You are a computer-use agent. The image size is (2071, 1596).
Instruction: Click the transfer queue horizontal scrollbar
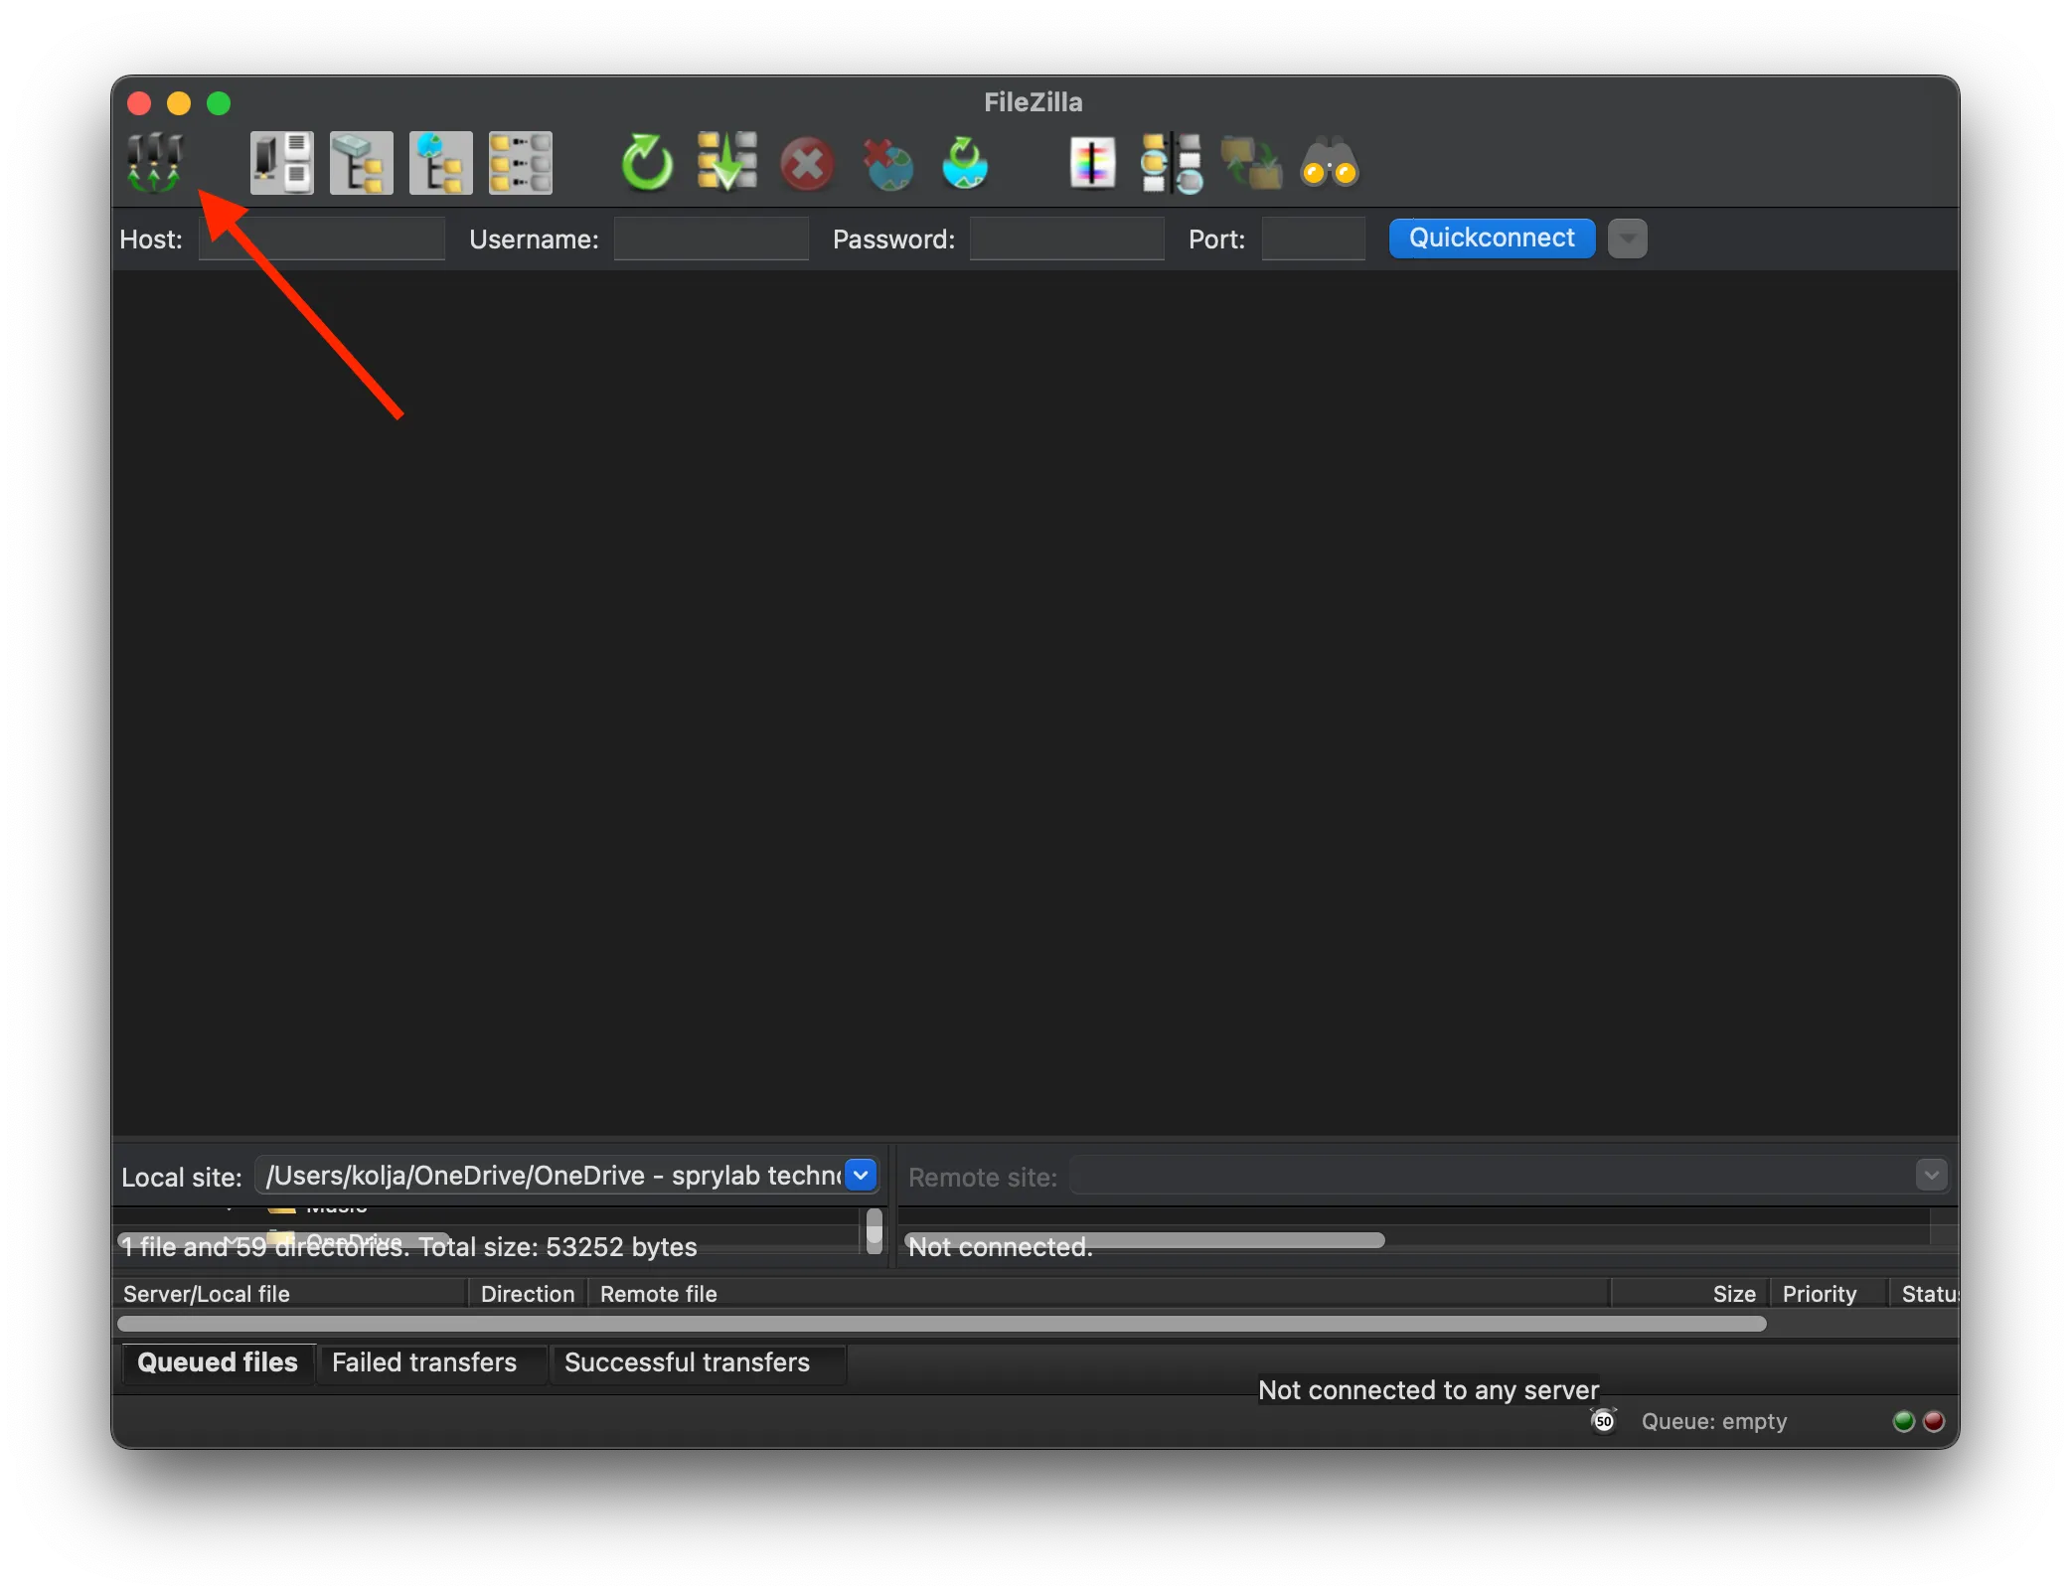tap(942, 1324)
